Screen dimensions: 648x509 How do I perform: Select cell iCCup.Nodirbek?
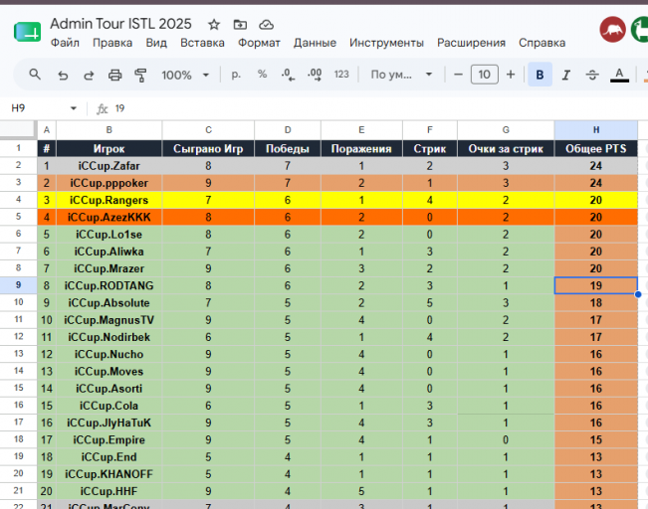tap(109, 337)
